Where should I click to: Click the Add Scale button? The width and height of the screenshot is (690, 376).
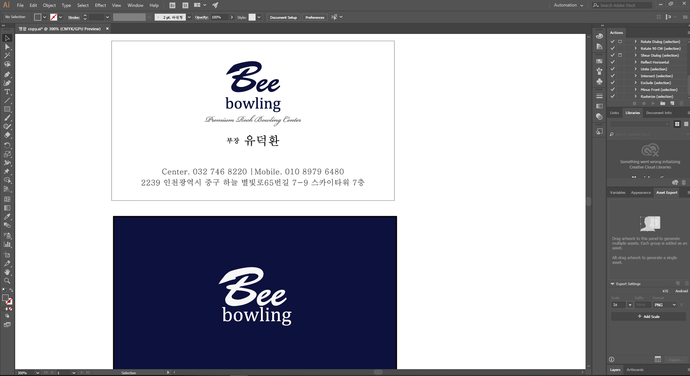[x=648, y=316]
